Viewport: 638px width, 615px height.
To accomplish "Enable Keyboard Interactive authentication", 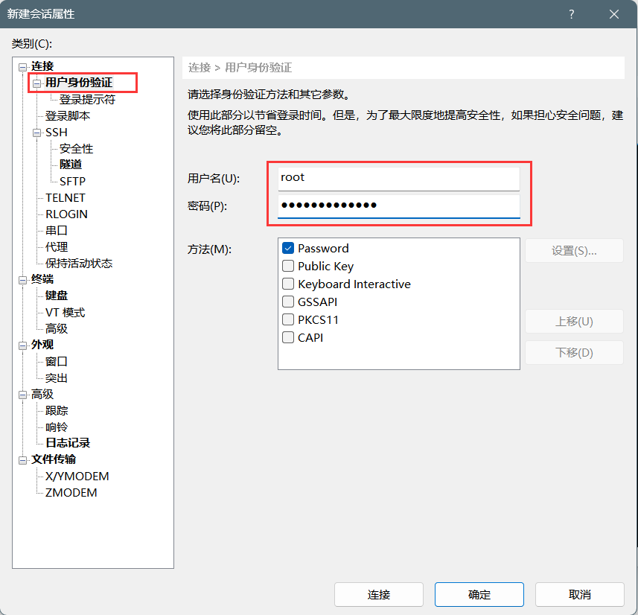I will [288, 284].
